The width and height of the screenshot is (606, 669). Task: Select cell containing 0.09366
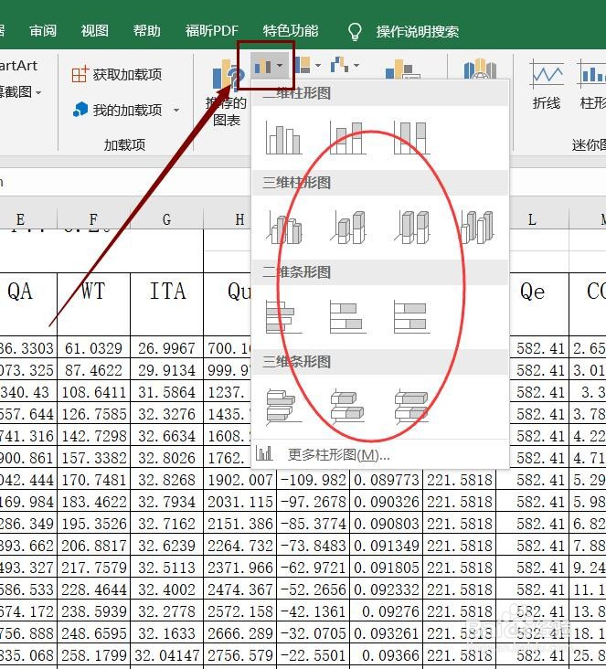387,655
